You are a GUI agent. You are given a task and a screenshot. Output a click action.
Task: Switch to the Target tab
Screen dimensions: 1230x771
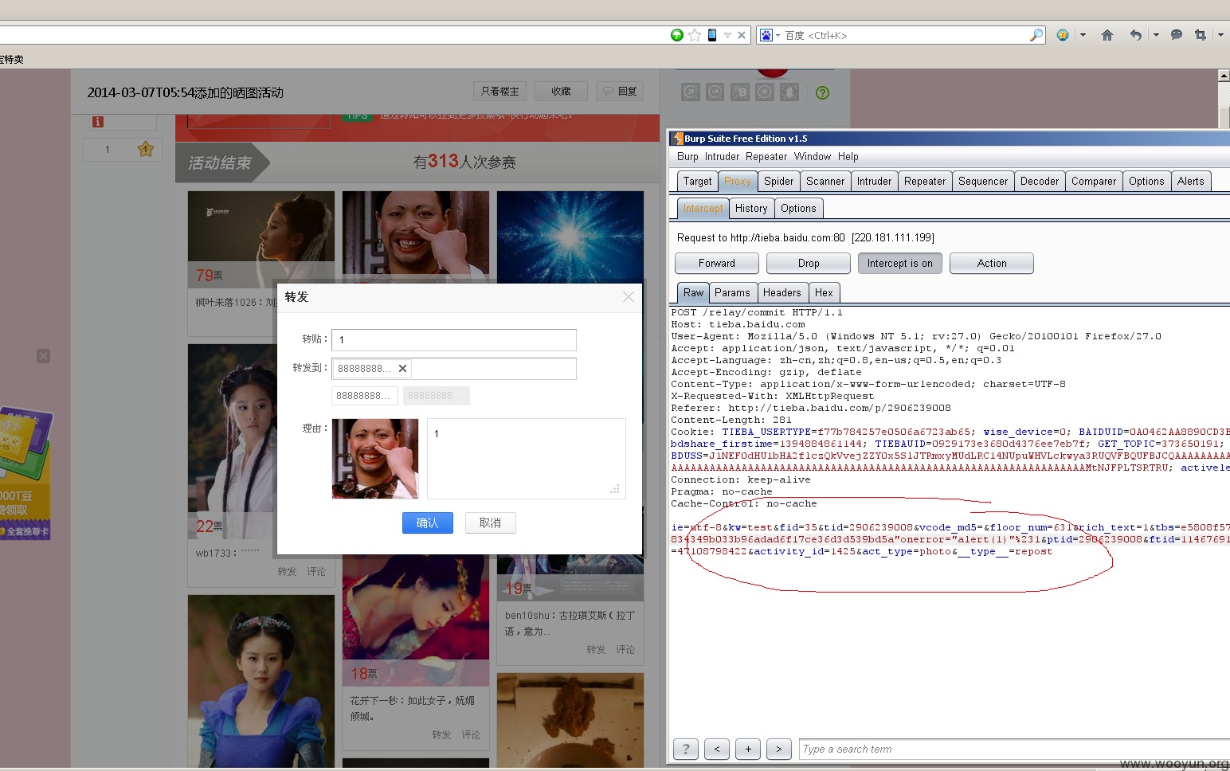pos(697,182)
